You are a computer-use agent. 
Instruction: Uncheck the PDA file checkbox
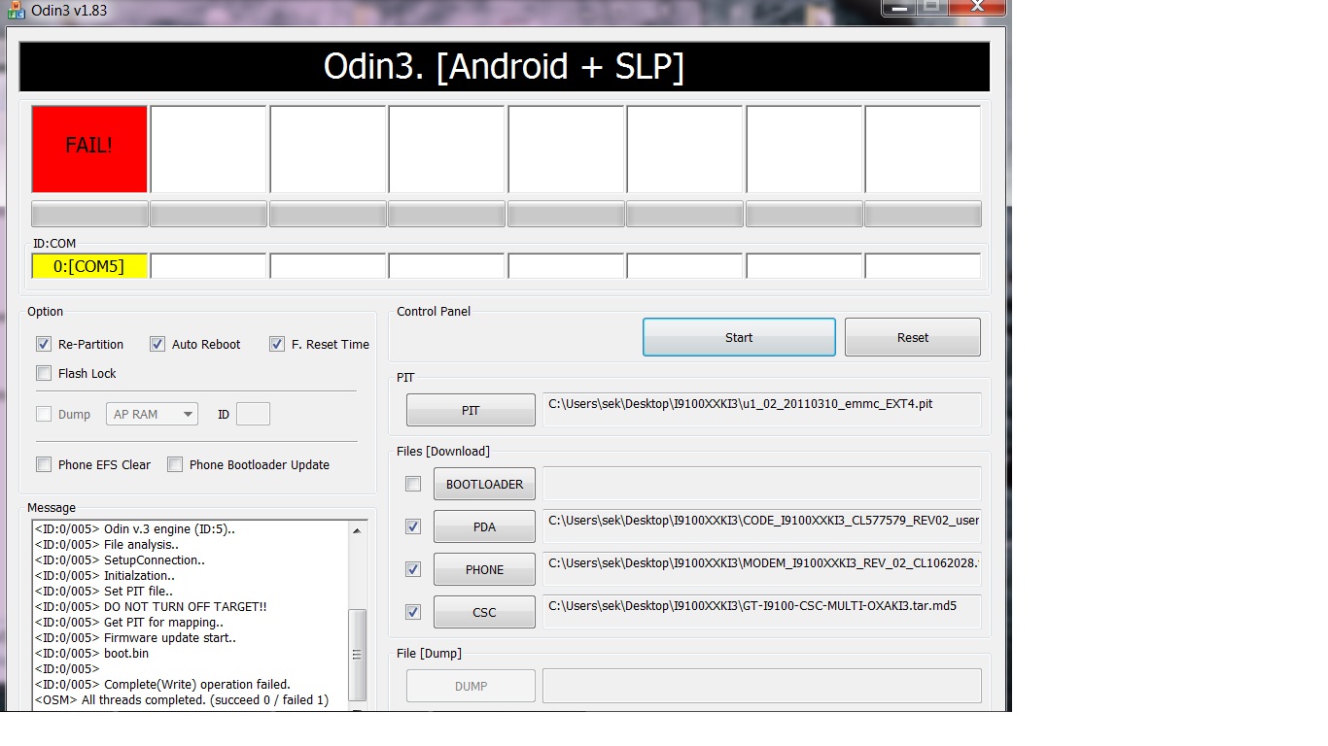(x=413, y=526)
